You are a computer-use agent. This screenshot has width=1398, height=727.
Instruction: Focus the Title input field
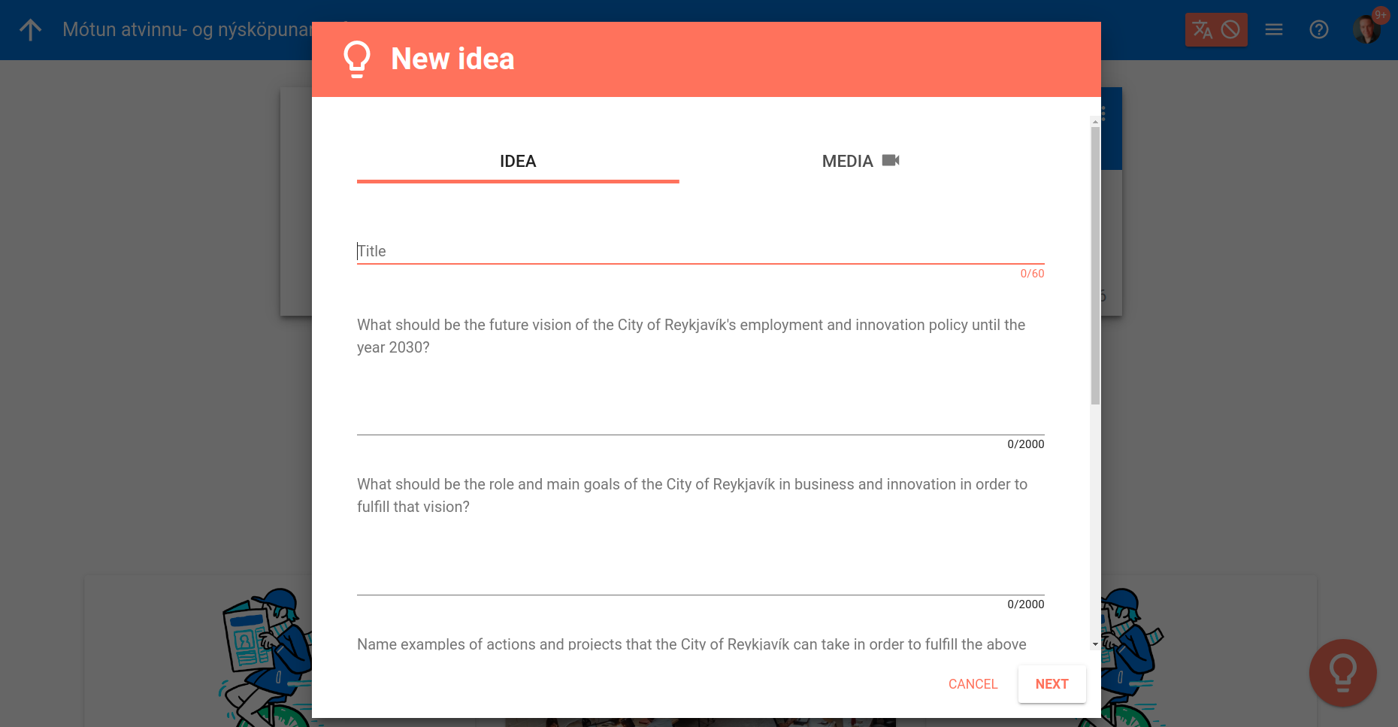pos(699,251)
